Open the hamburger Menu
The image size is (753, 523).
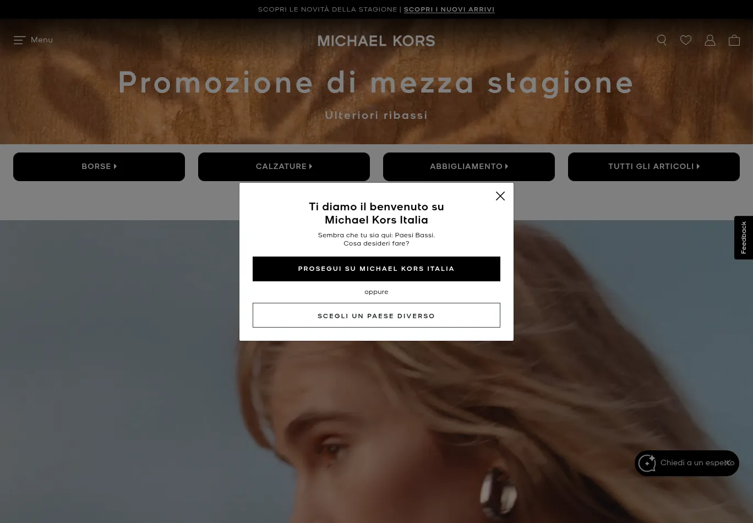[x=33, y=40]
